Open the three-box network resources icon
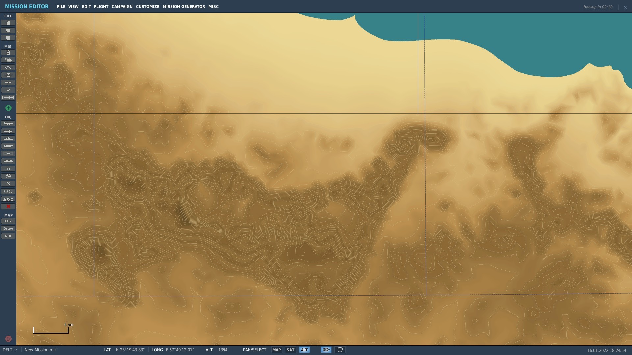This screenshot has height=355, width=632. pos(8,98)
